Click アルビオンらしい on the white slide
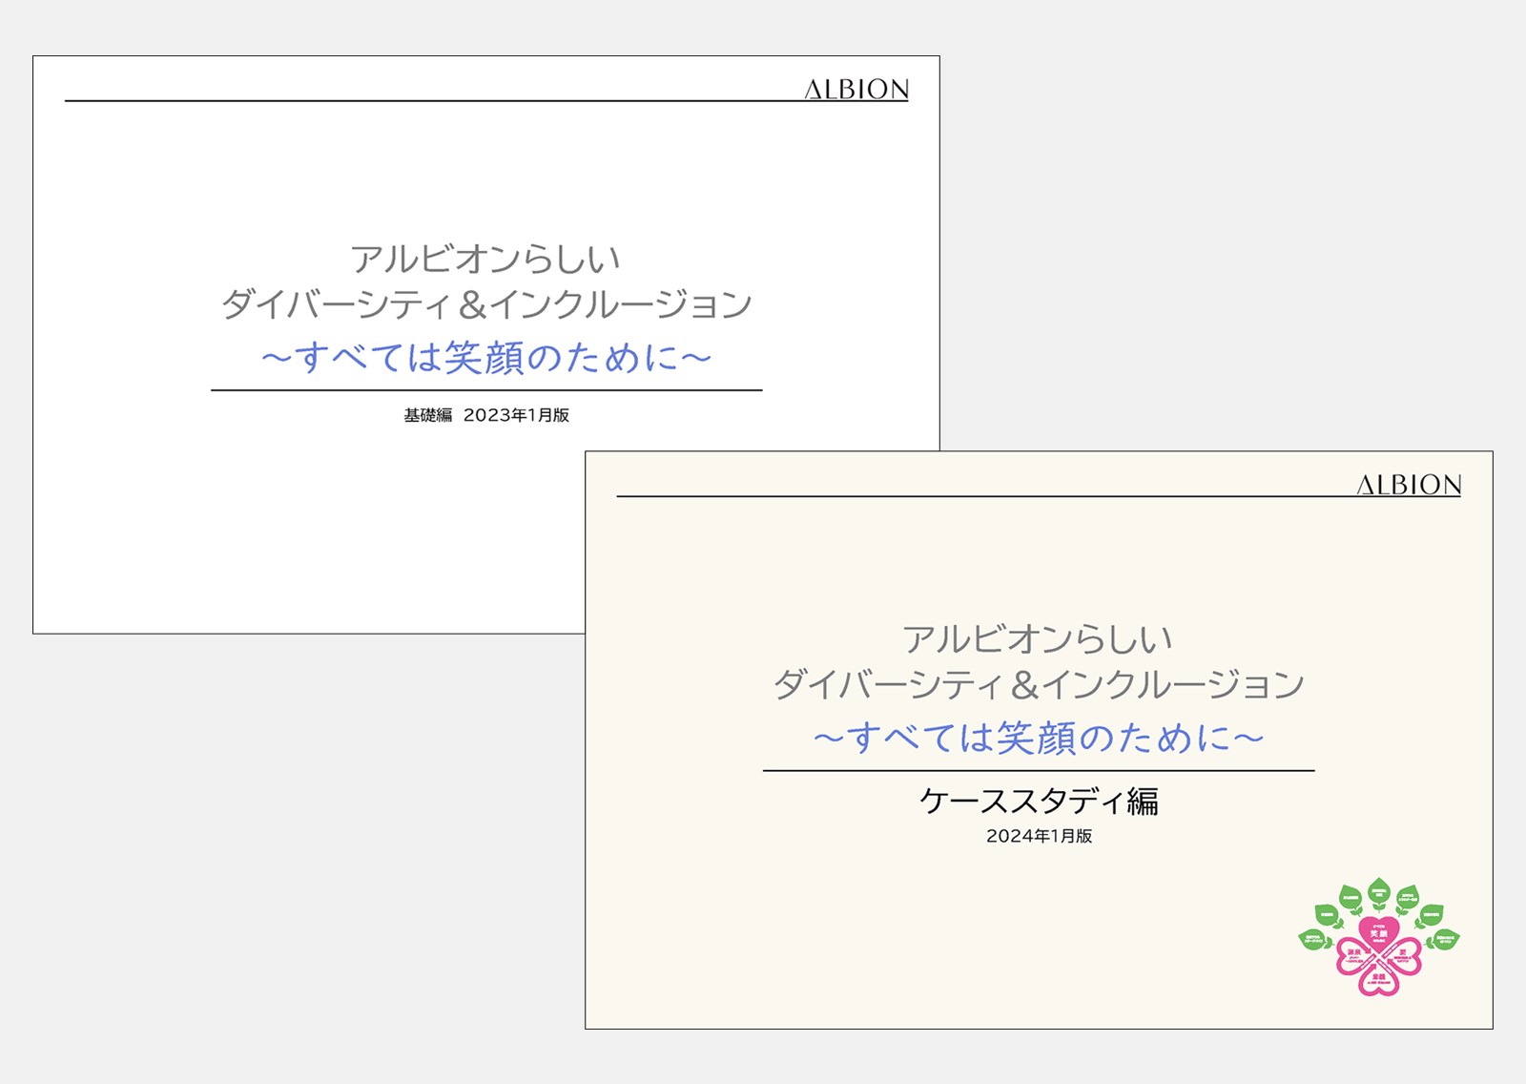The width and height of the screenshot is (1526, 1084). tap(485, 259)
